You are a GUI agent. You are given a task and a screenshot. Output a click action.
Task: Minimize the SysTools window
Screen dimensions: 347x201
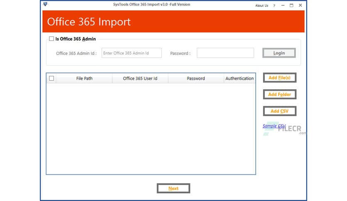coord(283,5)
